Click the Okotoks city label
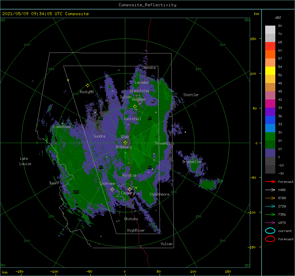Viewport: 295px width, 276px height. 131,219
